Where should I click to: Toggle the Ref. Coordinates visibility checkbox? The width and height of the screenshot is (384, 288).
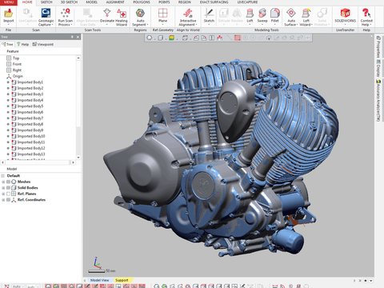point(9,200)
